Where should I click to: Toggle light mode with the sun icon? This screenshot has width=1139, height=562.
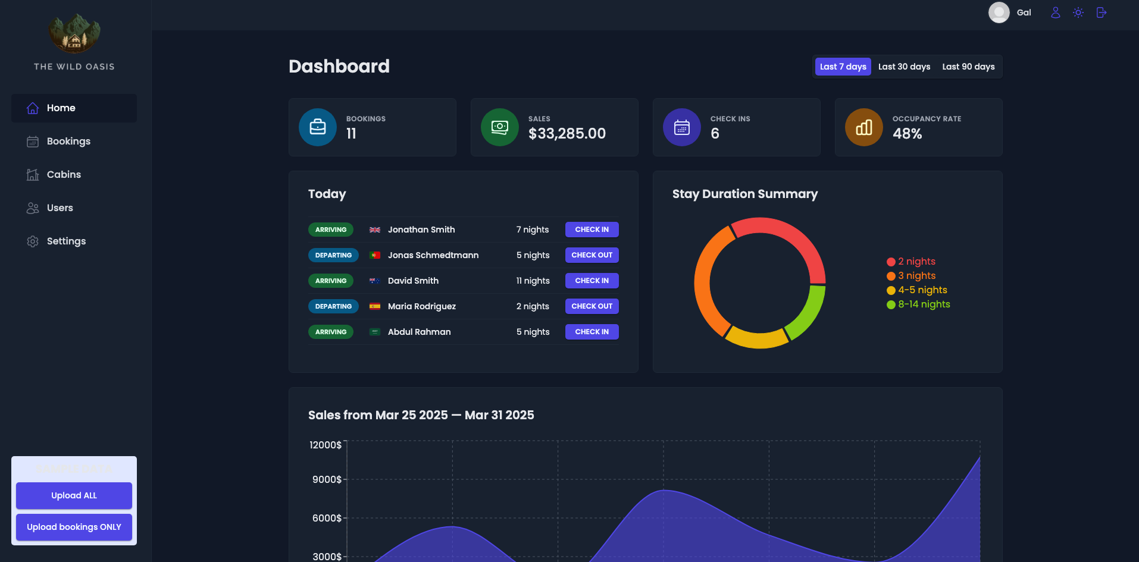[1078, 12]
